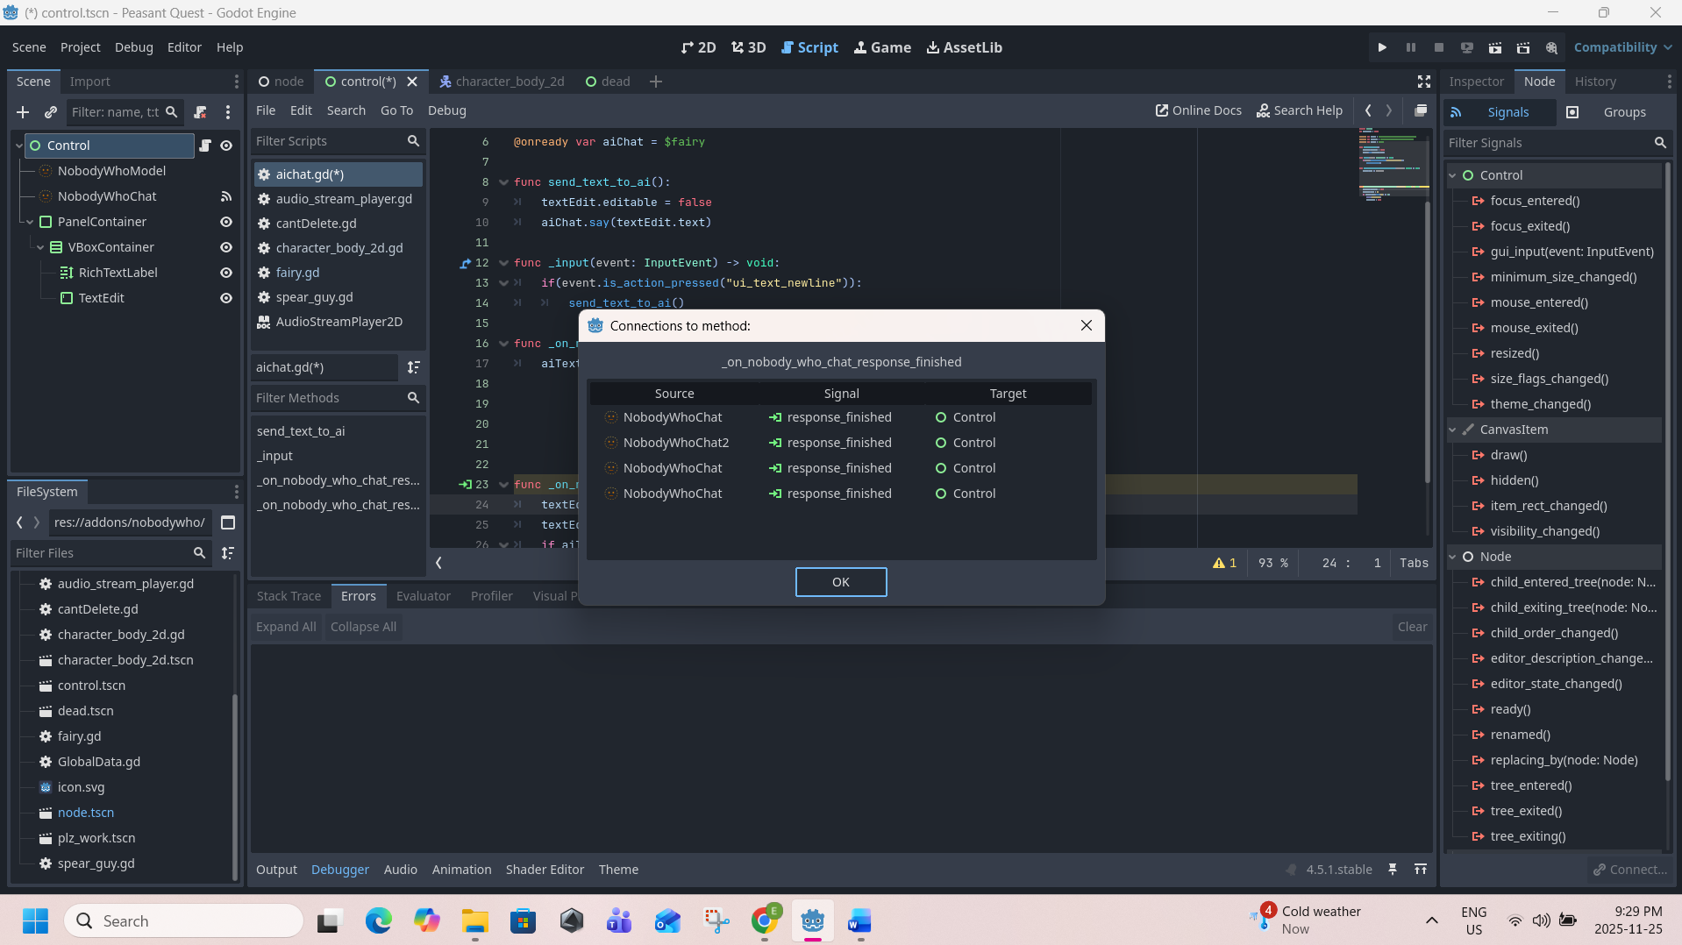Toggle visibility of RichTextLabel node
This screenshot has width=1682, height=945.
225,273
